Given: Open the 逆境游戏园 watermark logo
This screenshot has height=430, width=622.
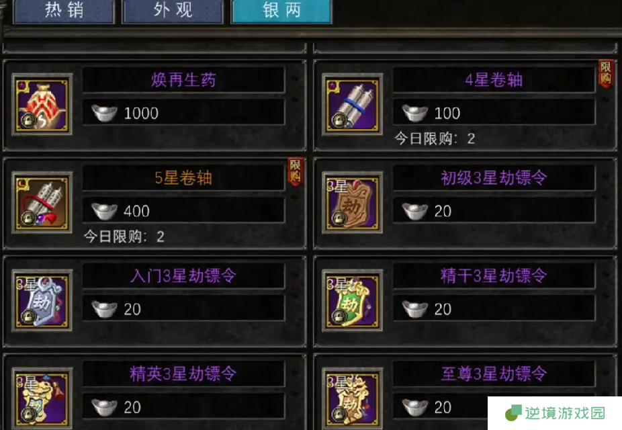Looking at the screenshot, I should [x=555, y=413].
